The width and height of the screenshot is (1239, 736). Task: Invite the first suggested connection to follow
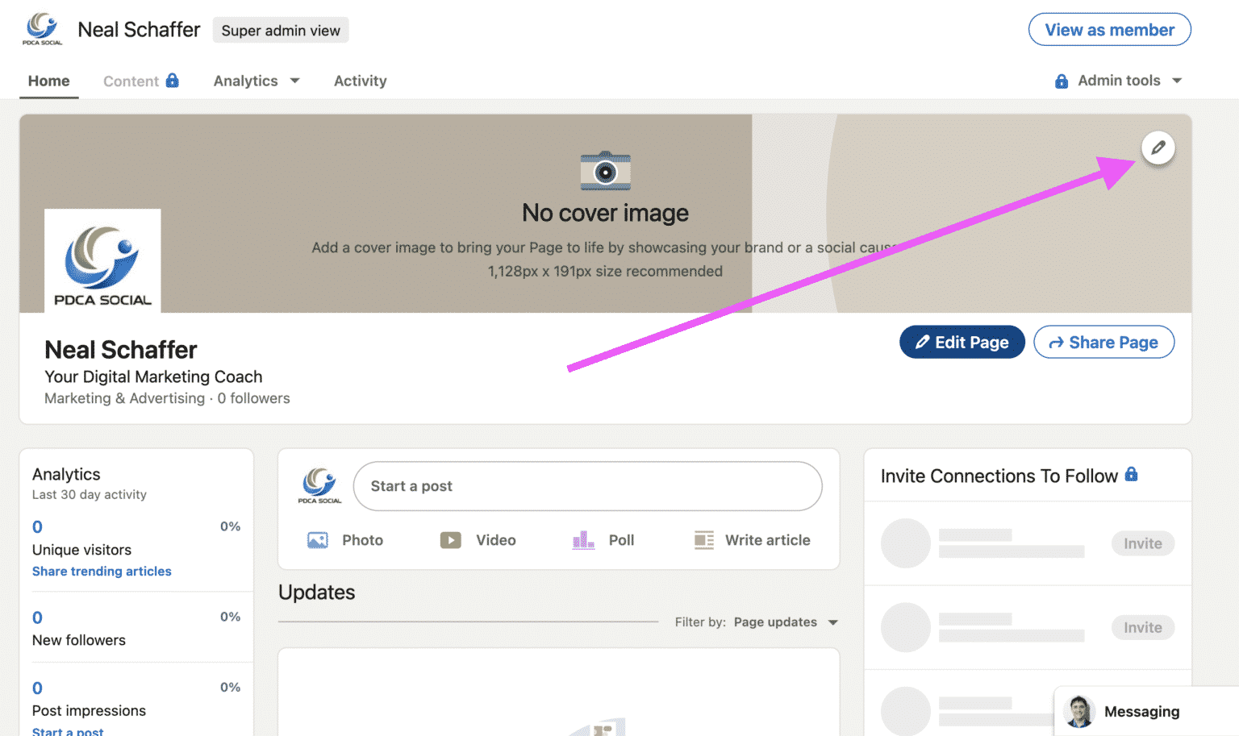(1142, 543)
